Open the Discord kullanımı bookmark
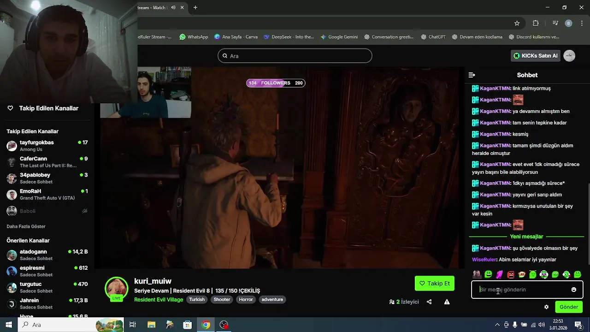The width and height of the screenshot is (590, 332). (534, 37)
